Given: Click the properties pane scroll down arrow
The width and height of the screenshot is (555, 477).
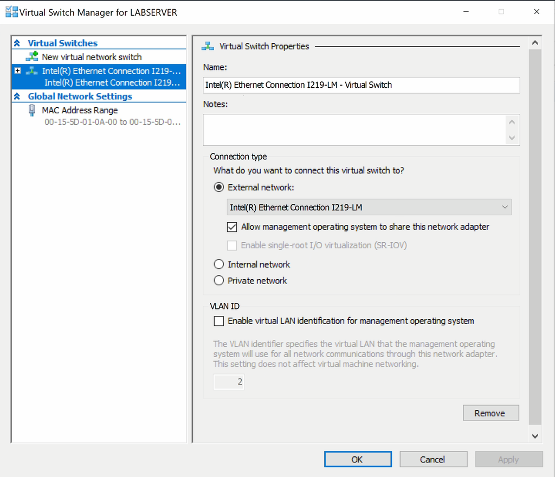Looking at the screenshot, I should pos(535,435).
